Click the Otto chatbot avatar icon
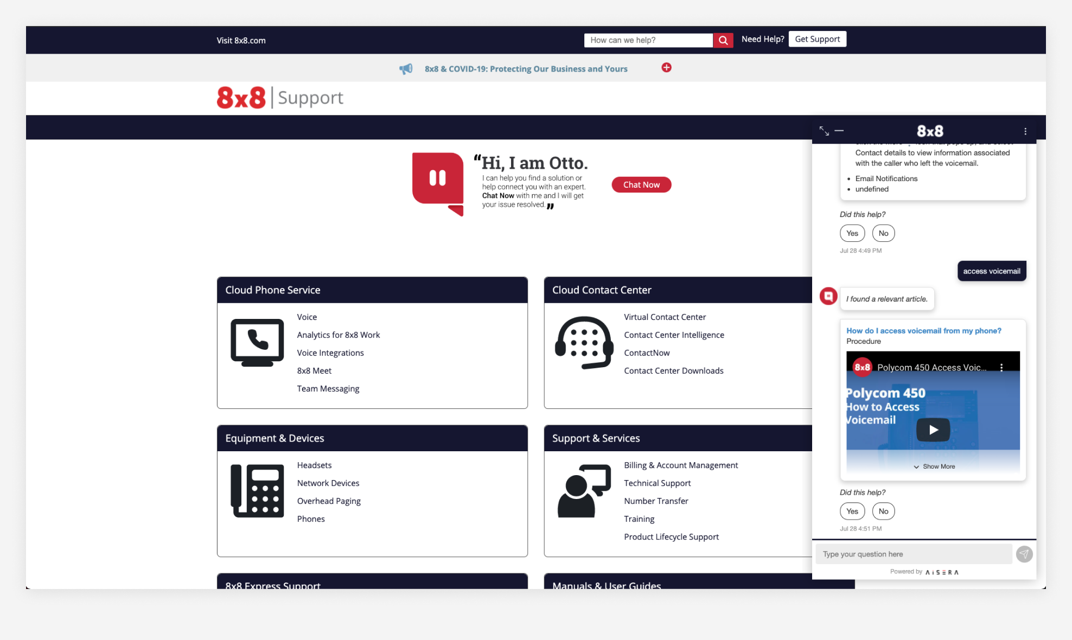The height and width of the screenshot is (640, 1072). tap(438, 184)
